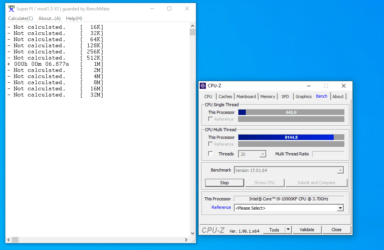
Task: Maximize the Super PI window
Action: point(169,8)
